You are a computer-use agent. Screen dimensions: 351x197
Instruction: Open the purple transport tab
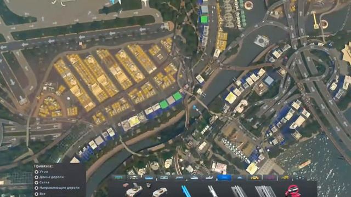[270, 178]
